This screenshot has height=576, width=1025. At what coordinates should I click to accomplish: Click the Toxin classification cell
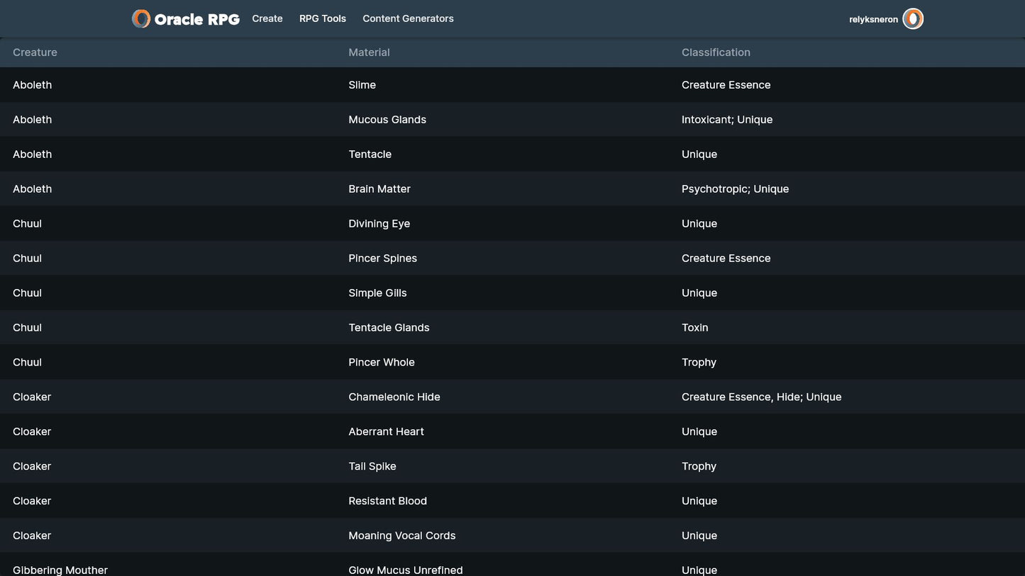click(x=694, y=328)
